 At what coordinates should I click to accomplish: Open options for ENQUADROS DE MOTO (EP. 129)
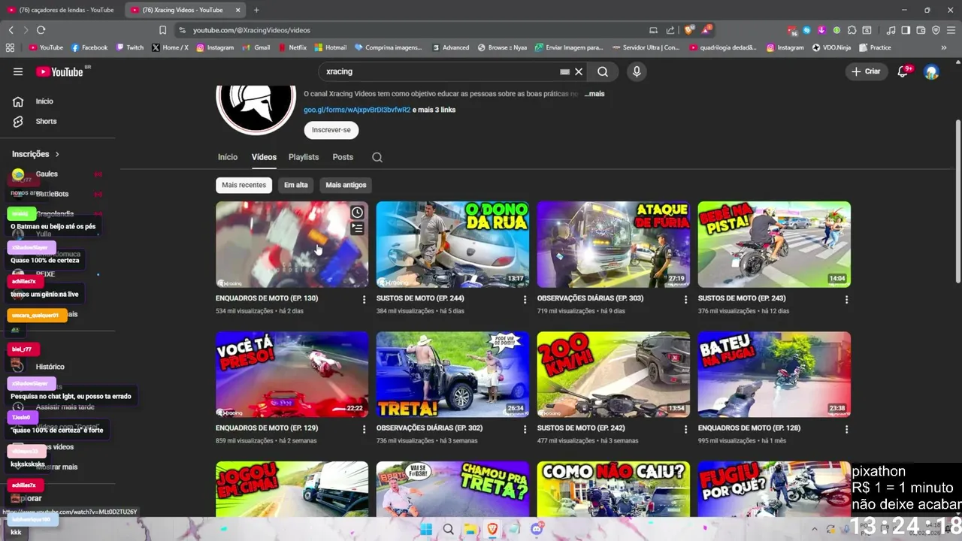click(x=364, y=429)
